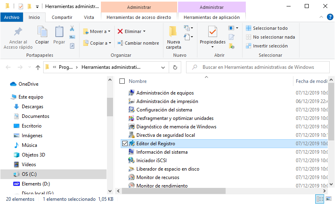The width and height of the screenshot is (335, 204).
Task: Click the Copiar icon in Portapapeles
Action: [x=42, y=32]
